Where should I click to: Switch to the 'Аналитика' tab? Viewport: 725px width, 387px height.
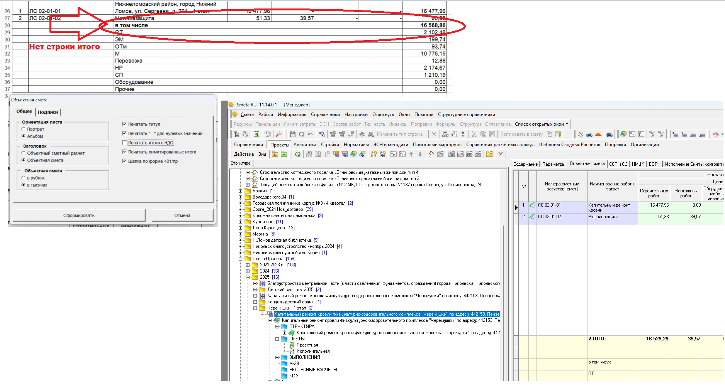pyautogui.click(x=305, y=145)
